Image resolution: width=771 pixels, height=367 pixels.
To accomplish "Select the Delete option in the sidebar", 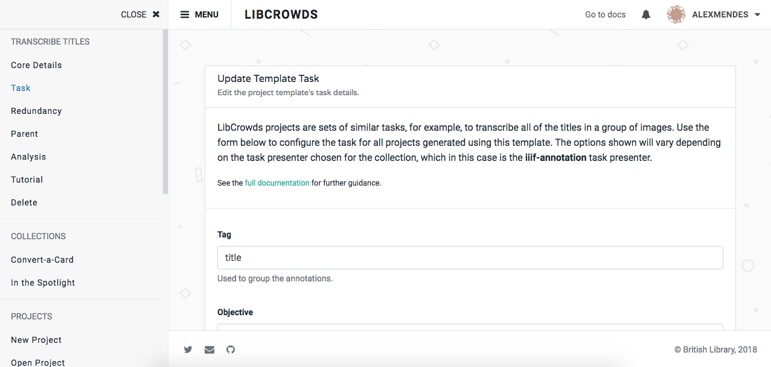I will tap(24, 202).
